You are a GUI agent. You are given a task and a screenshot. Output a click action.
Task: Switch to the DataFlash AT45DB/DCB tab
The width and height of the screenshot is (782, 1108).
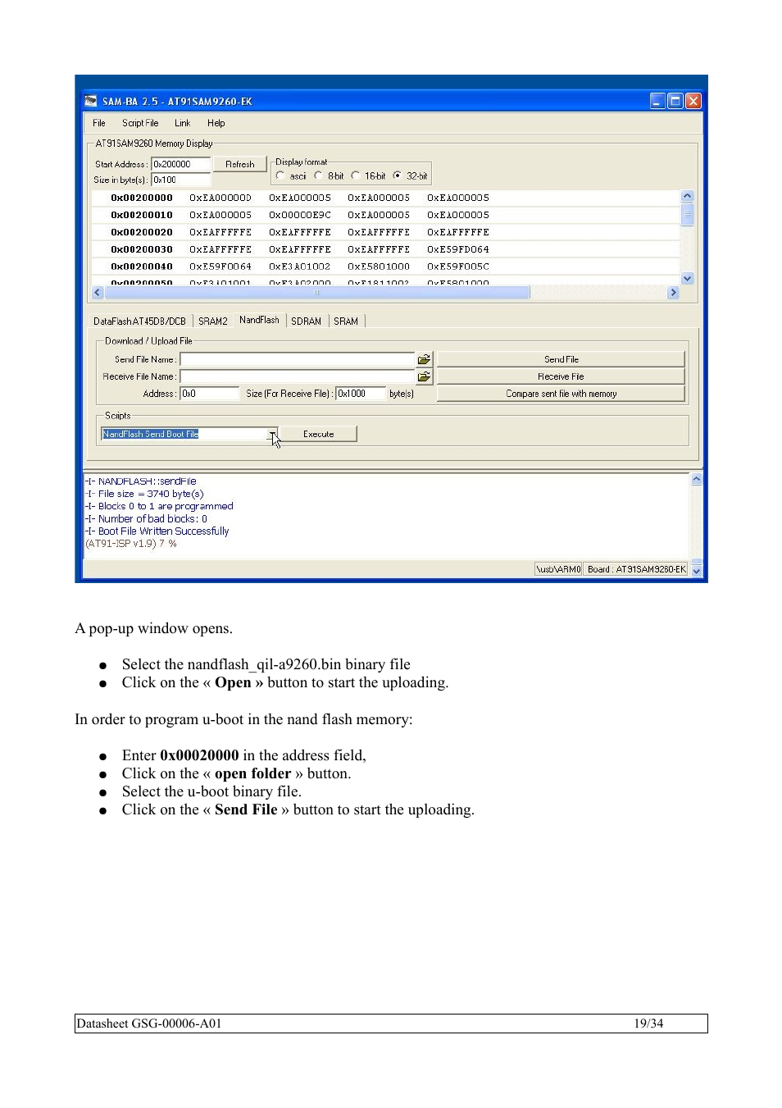click(139, 321)
